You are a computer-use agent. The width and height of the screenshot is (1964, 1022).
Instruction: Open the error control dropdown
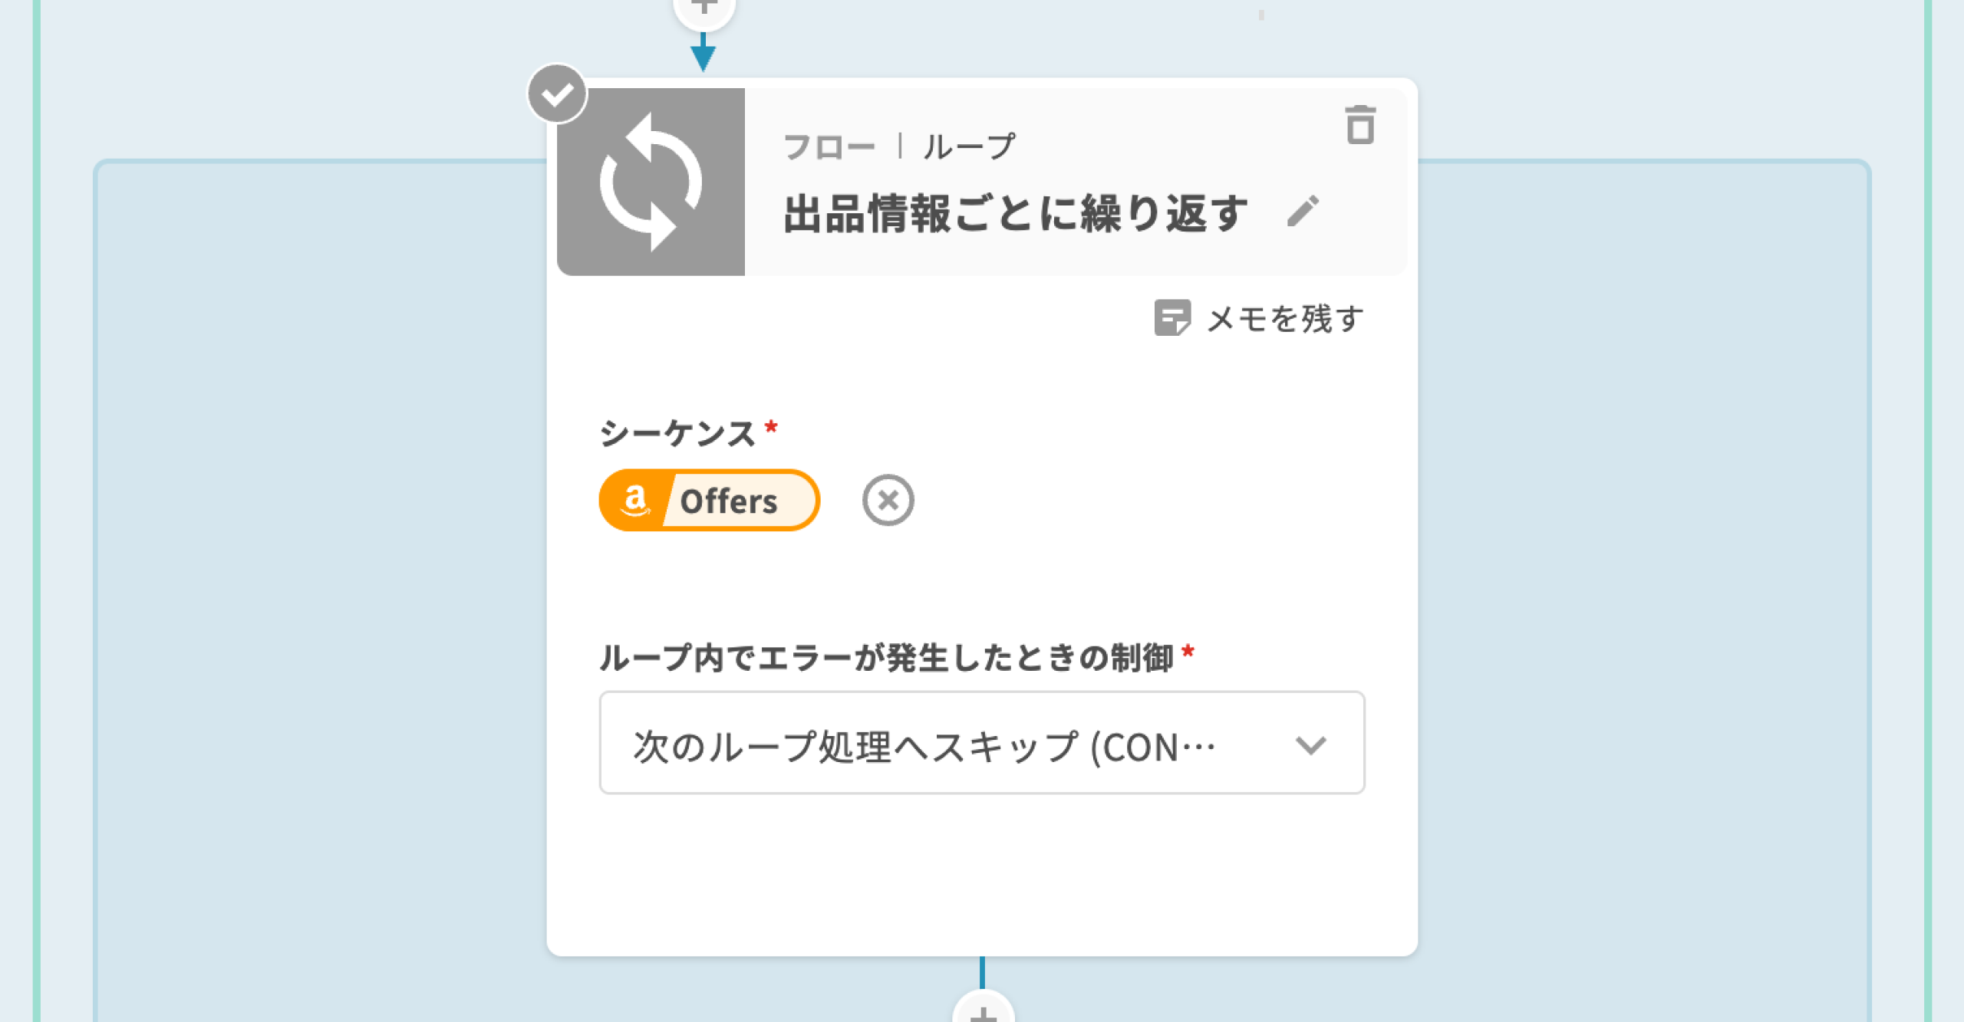coord(981,743)
